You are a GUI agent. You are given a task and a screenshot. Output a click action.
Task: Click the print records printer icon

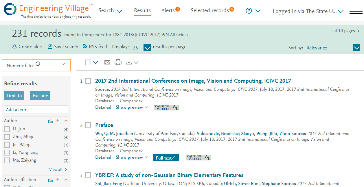point(118,62)
